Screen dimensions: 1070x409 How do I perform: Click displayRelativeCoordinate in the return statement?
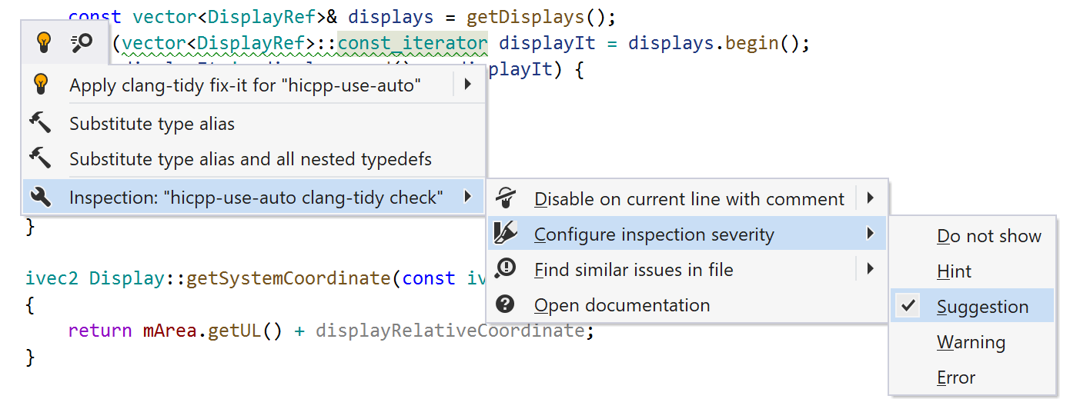point(450,331)
